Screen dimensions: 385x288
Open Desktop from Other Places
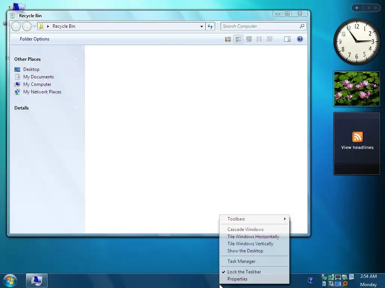pos(31,69)
